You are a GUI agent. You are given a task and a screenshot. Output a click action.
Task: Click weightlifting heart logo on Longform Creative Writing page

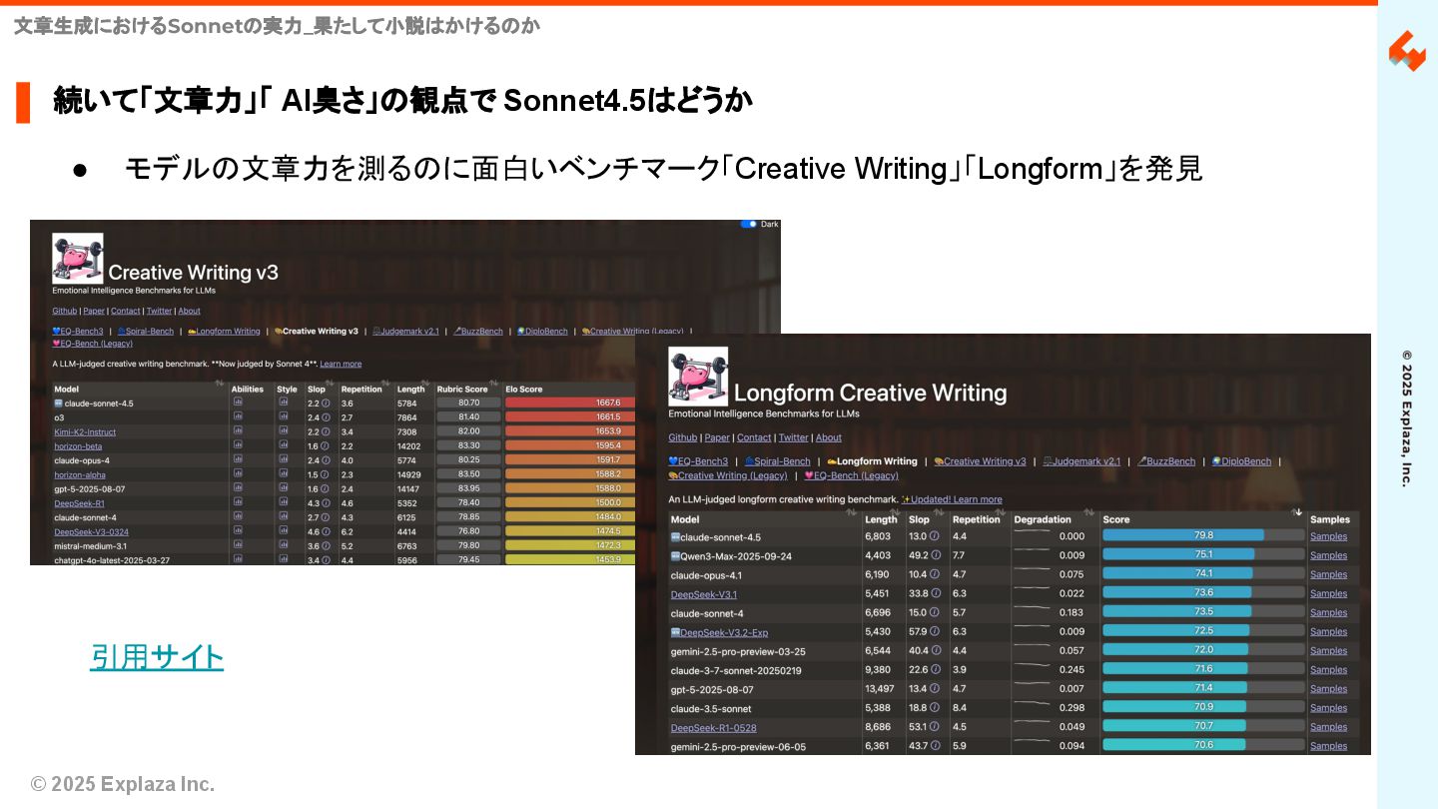click(698, 376)
